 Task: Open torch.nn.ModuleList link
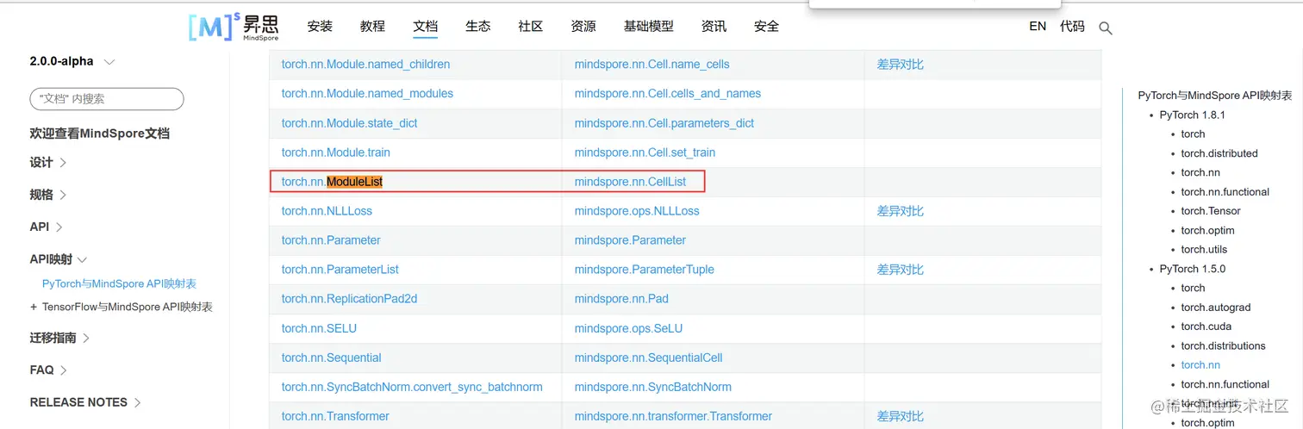pyautogui.click(x=332, y=182)
